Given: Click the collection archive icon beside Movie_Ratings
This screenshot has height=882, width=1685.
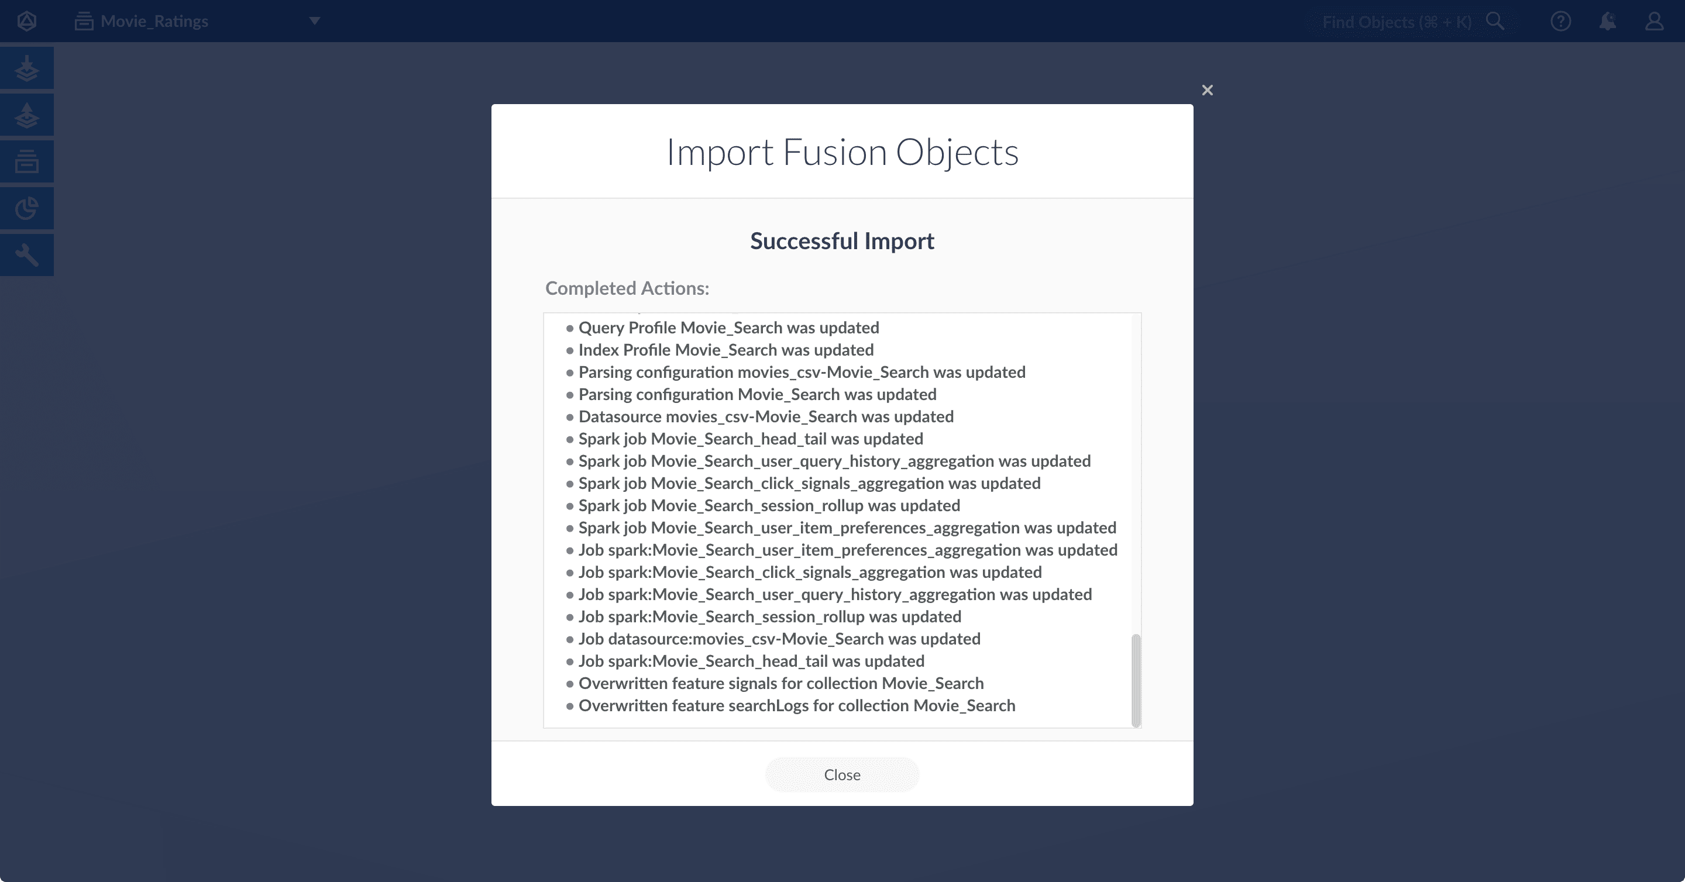Looking at the screenshot, I should tap(84, 20).
